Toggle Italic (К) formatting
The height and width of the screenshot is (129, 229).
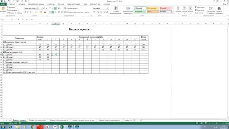click(x=28, y=12)
